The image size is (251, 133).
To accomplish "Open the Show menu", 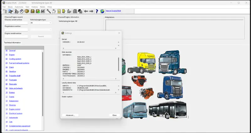I will [x=10, y=7].
